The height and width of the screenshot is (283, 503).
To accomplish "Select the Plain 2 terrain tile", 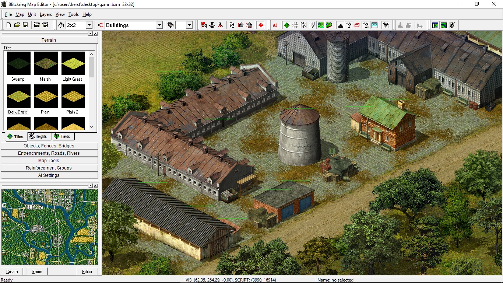I will pos(73,99).
